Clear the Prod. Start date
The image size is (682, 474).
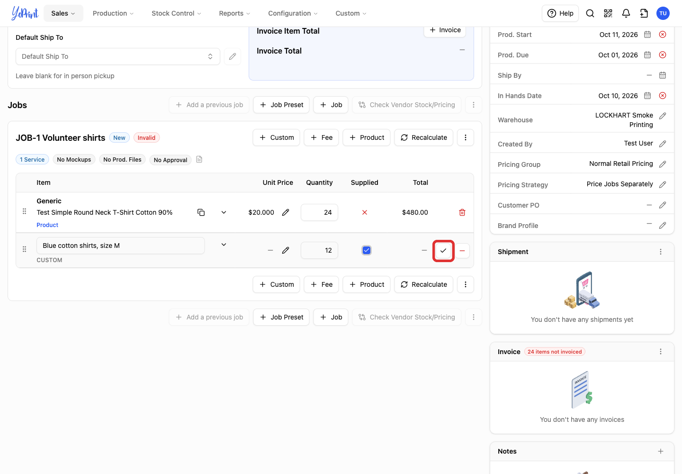(663, 35)
